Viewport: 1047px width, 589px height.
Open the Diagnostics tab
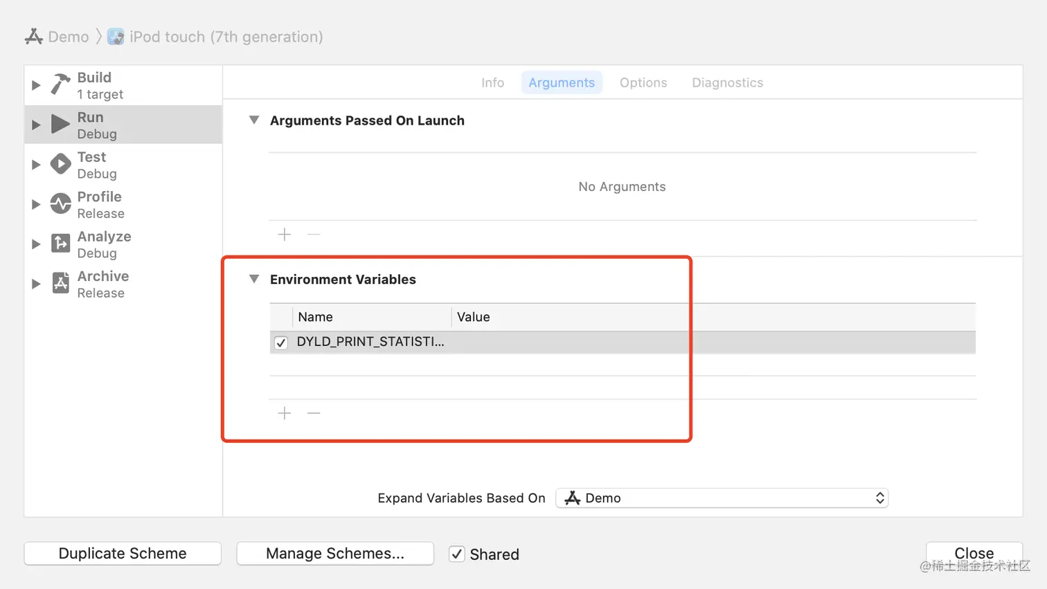tap(727, 82)
